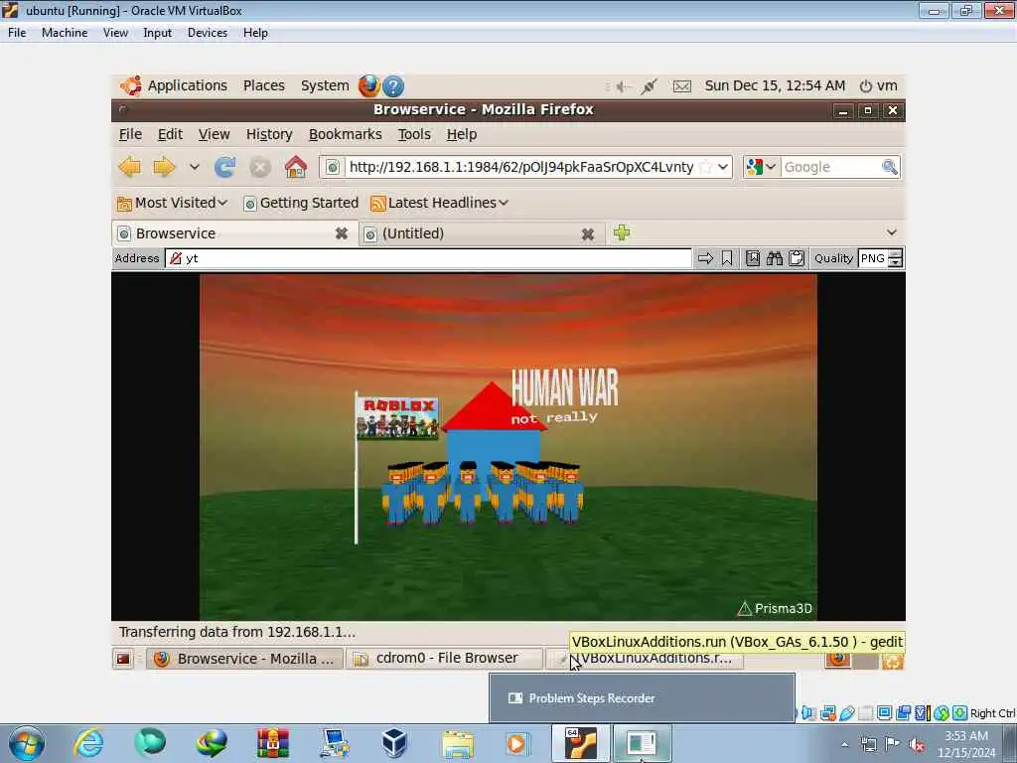Click the Ubuntu network connection icon
This screenshot has width=1017, height=763.
coord(649,86)
